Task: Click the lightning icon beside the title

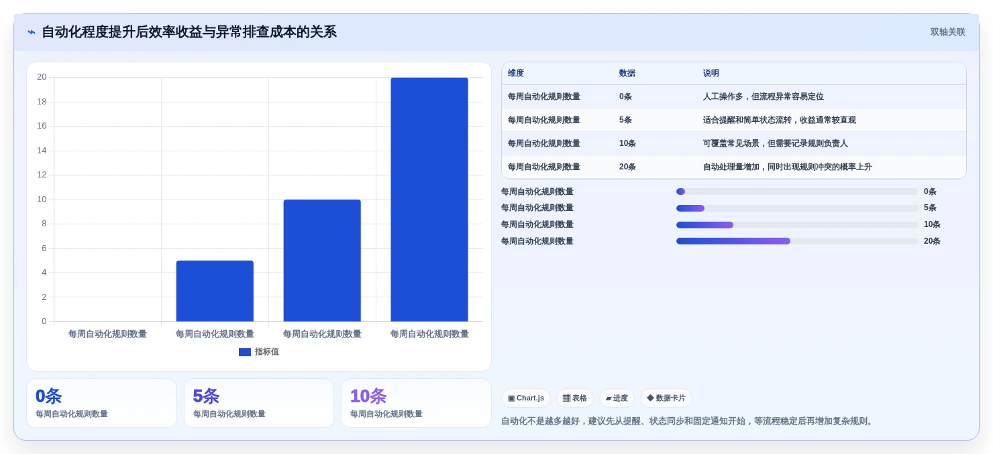Action: [x=32, y=32]
